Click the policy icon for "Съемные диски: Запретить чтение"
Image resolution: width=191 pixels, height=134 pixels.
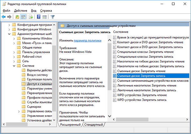tap(115, 71)
